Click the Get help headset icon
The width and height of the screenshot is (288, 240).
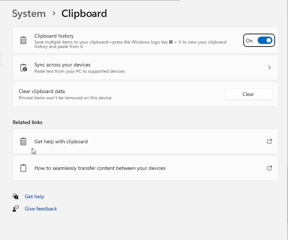(16, 196)
